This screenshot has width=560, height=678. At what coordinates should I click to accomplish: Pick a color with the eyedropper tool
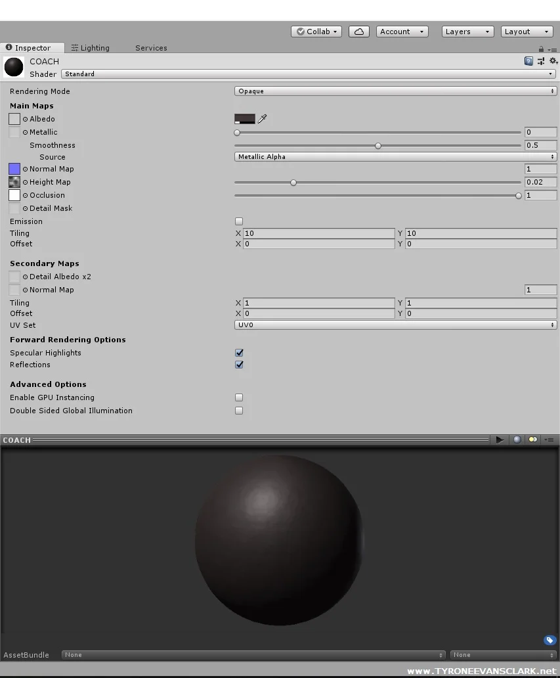pos(261,119)
